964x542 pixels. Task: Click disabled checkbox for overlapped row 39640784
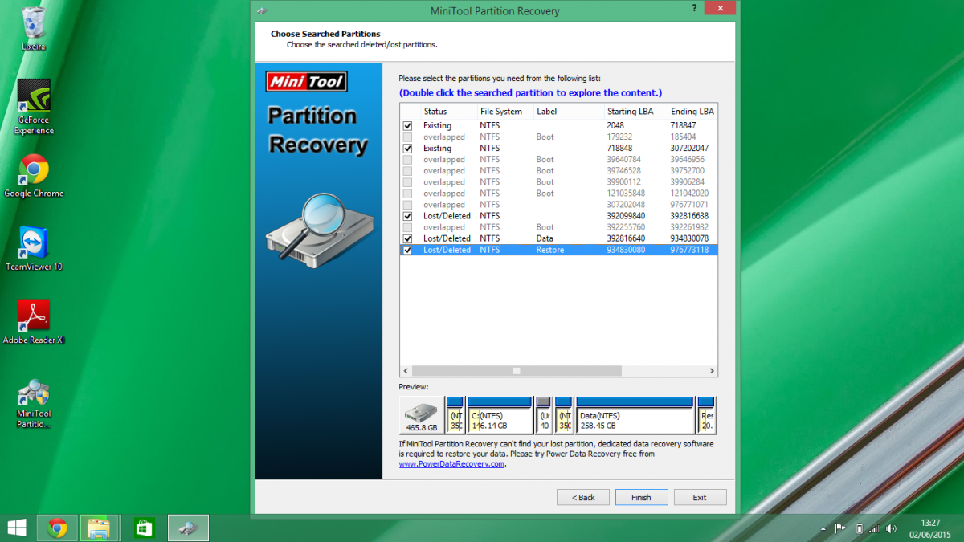pos(407,160)
